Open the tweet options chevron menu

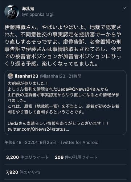[124, 8]
